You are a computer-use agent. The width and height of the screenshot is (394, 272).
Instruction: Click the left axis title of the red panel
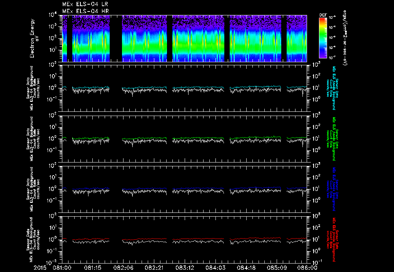(x=33, y=240)
